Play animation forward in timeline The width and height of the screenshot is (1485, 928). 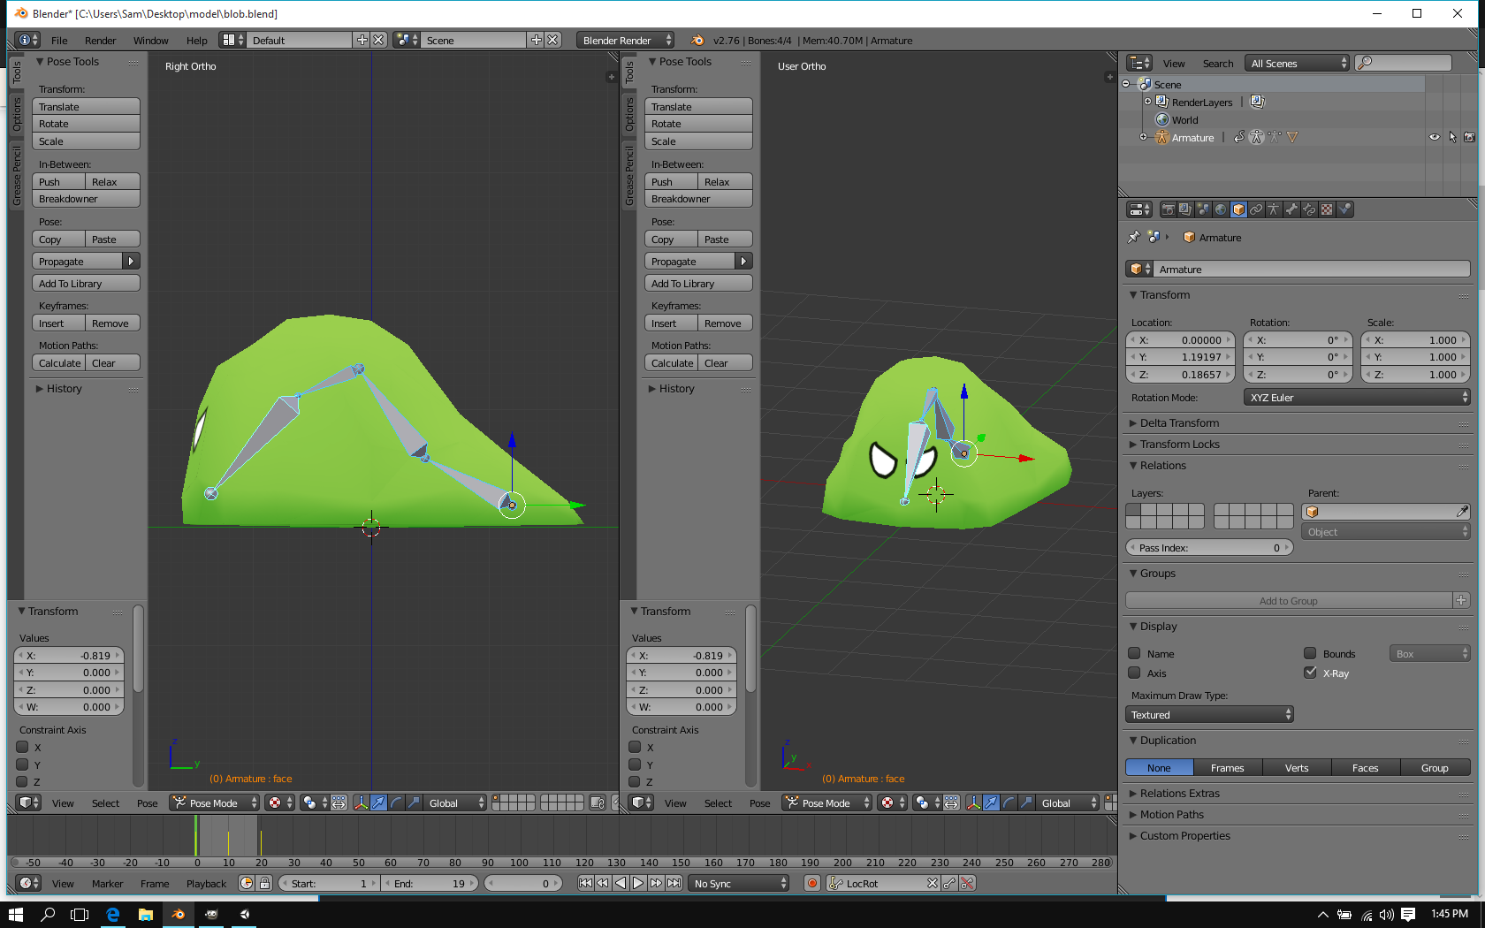point(638,883)
